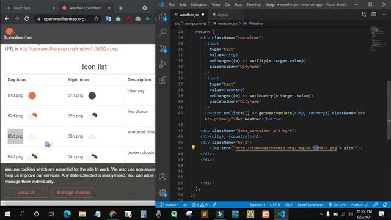
Task: Change Spaces: 4 indentation setting
Action: [258, 205]
